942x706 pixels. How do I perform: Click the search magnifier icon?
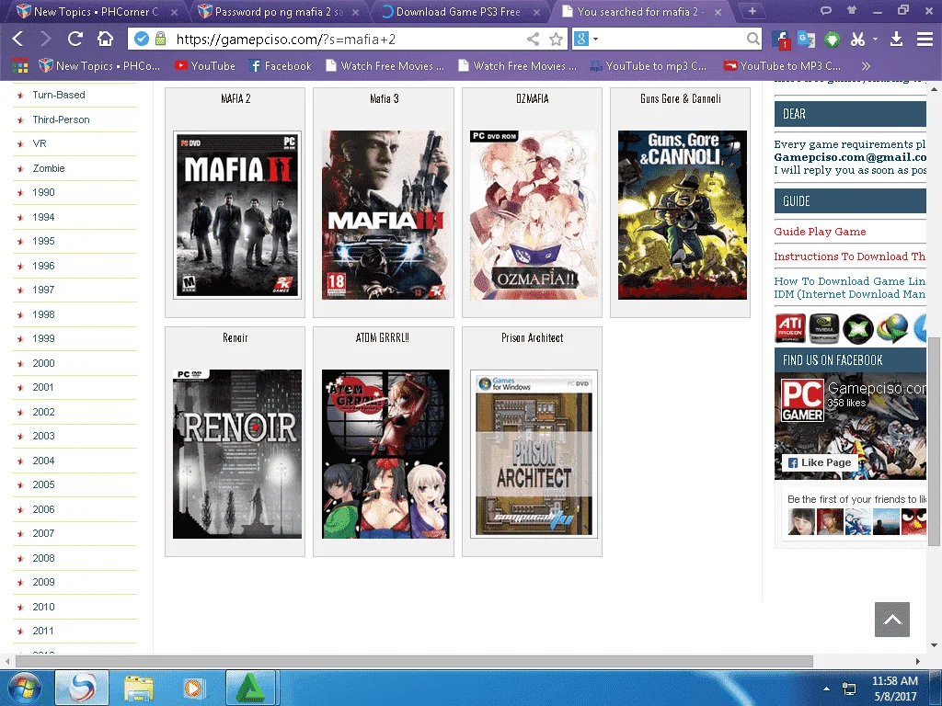point(752,40)
